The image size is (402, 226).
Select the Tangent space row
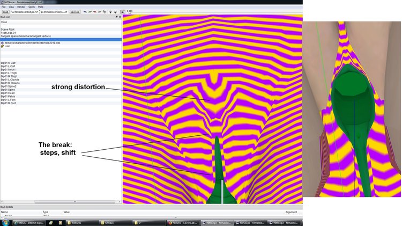(61, 36)
